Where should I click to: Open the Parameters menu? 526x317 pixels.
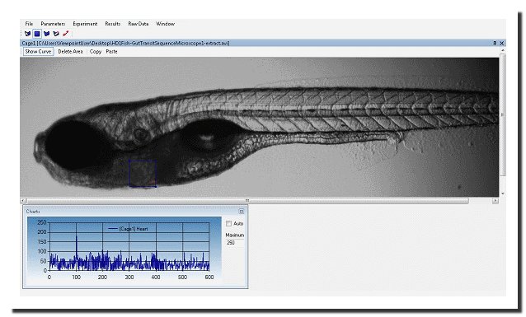pos(53,24)
